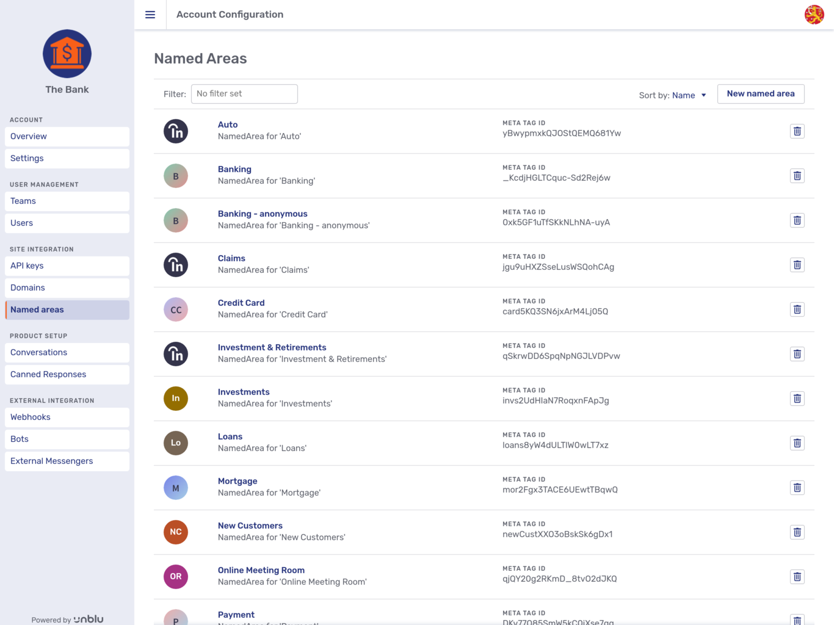Image resolution: width=834 pixels, height=625 pixels.
Task: Go to Canned Responses page
Action: [67, 375]
